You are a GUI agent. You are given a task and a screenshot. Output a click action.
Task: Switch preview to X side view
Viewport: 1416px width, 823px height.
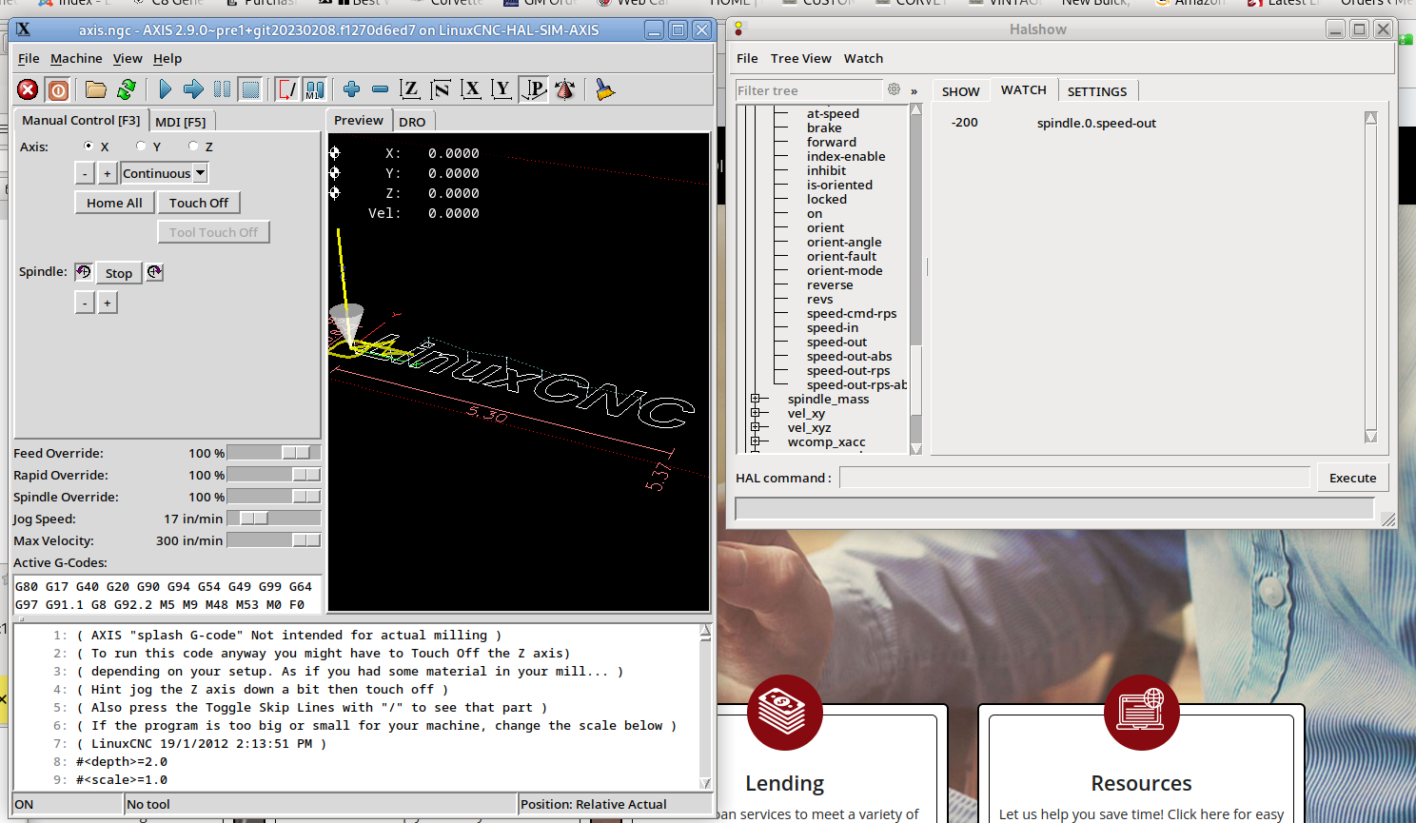click(471, 89)
